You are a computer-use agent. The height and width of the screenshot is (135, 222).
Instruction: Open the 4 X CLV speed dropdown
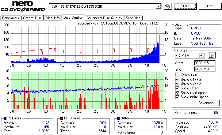pyautogui.click(x=201, y=56)
